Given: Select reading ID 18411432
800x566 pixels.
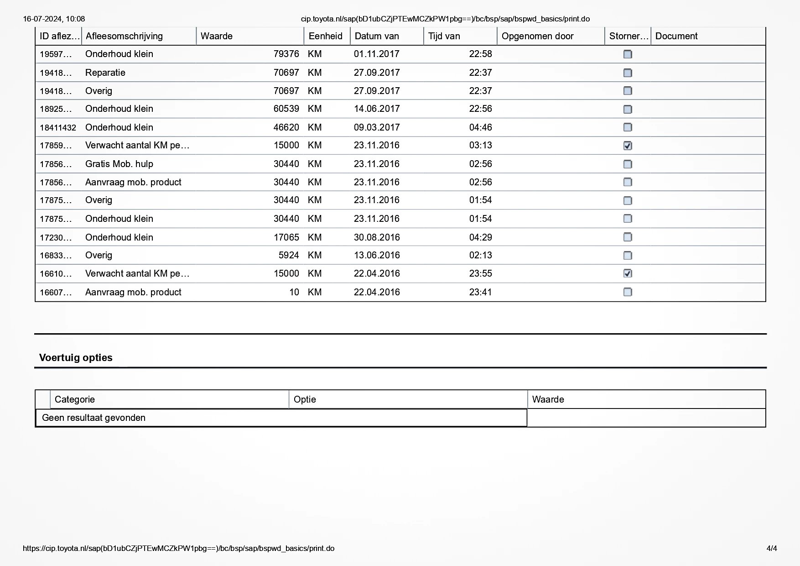Looking at the screenshot, I should coord(58,127).
